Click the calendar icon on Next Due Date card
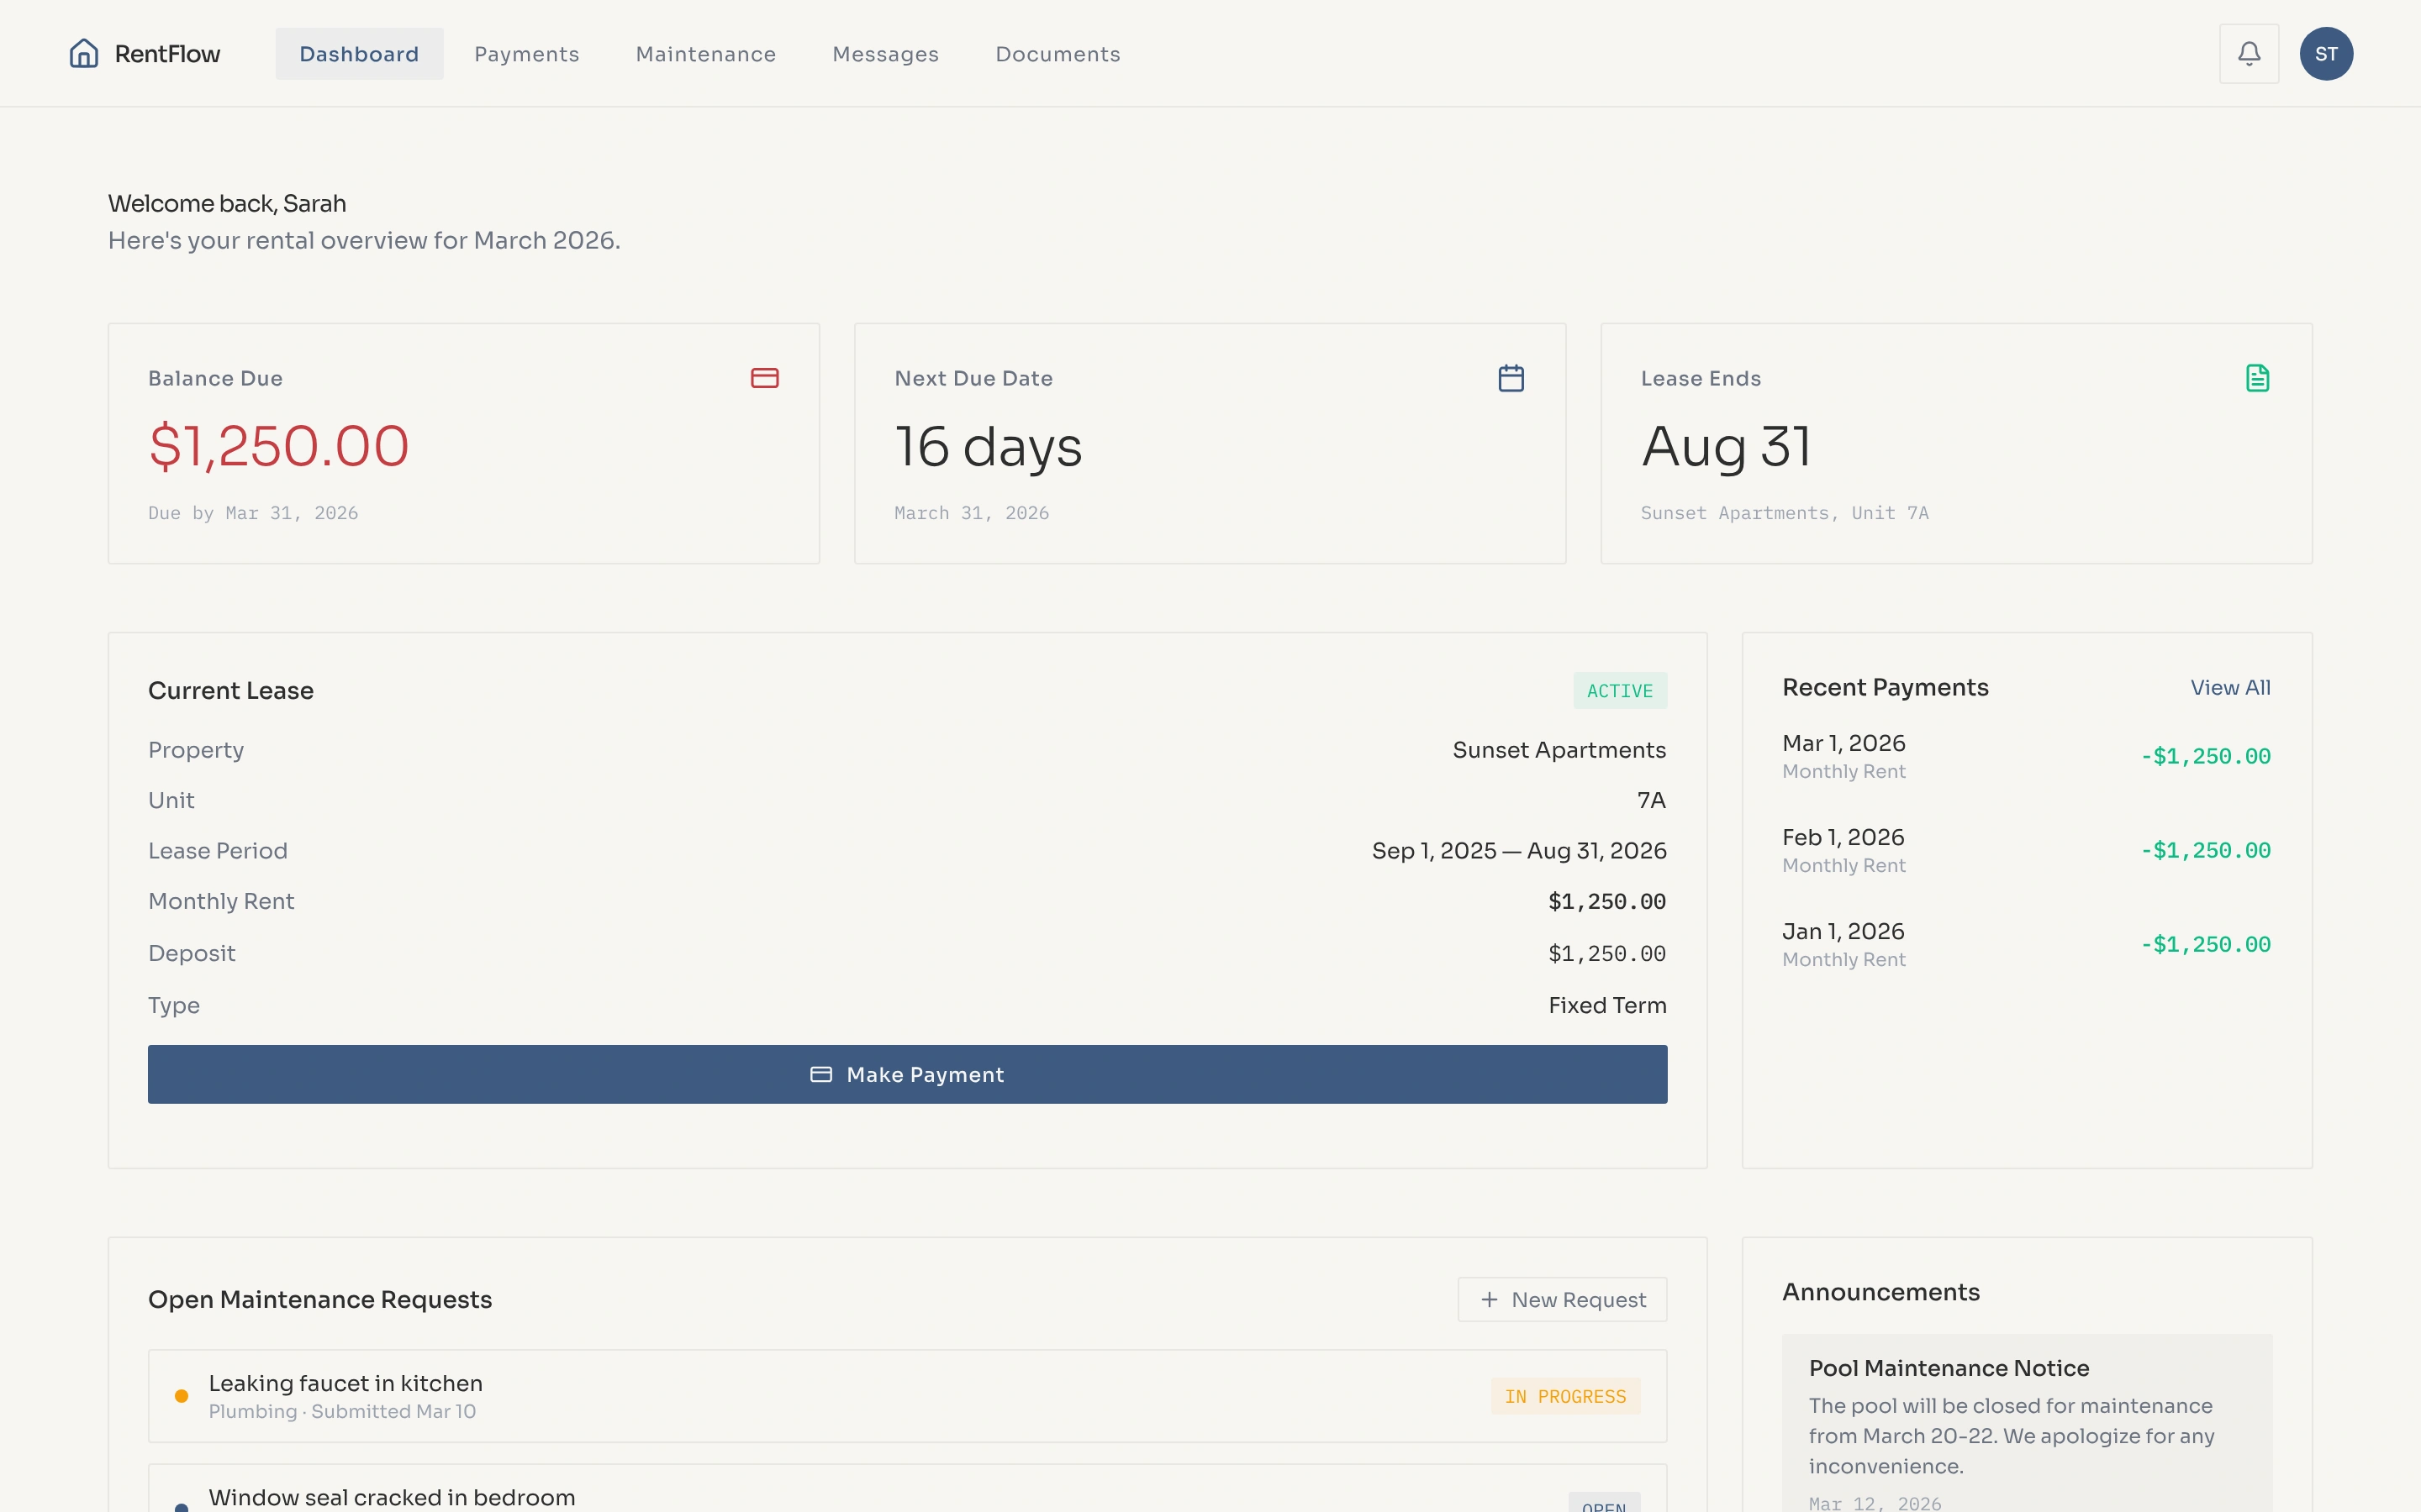Image resolution: width=2421 pixels, height=1512 pixels. pyautogui.click(x=1511, y=377)
